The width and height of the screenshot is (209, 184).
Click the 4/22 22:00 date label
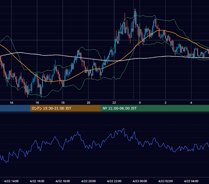(114, 181)
